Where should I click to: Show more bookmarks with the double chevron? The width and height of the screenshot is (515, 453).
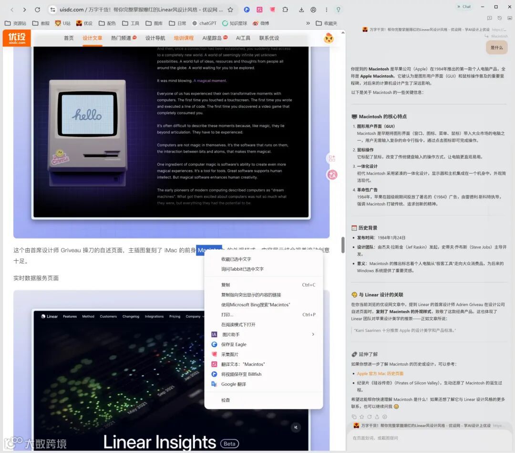click(308, 23)
